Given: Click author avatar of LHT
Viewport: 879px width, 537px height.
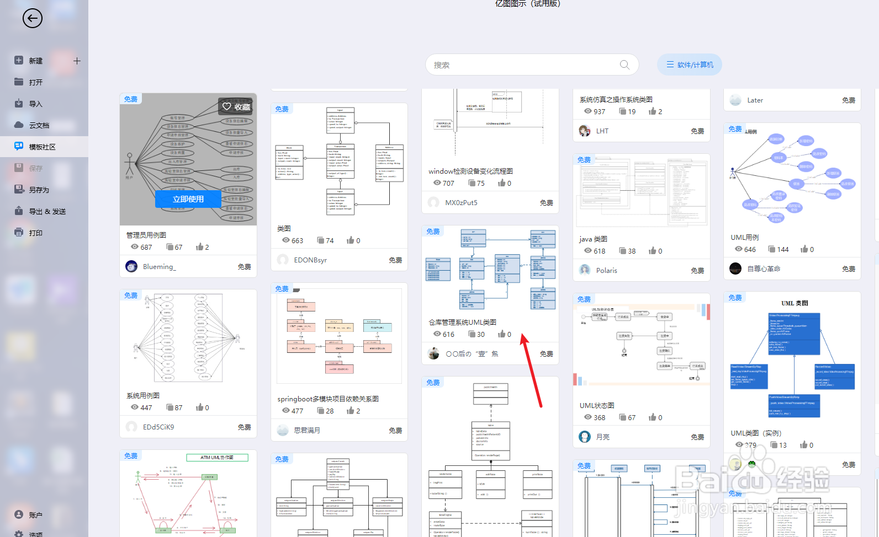Looking at the screenshot, I should coord(585,131).
